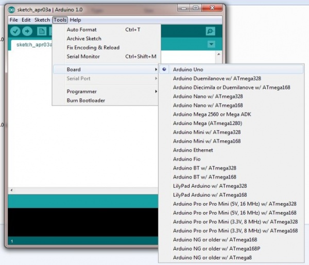
Task: Click the Arduino logo in title bar
Action: [x=11, y=10]
